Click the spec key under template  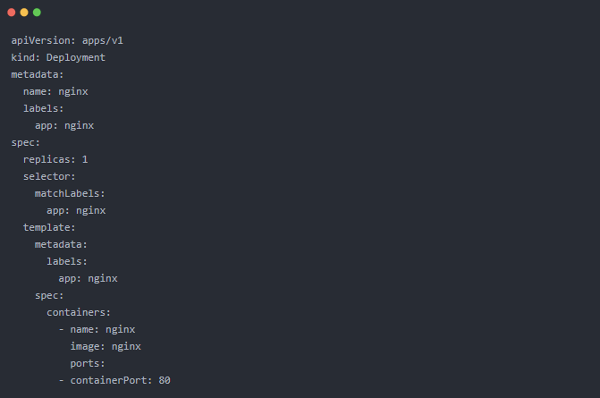tap(49, 295)
